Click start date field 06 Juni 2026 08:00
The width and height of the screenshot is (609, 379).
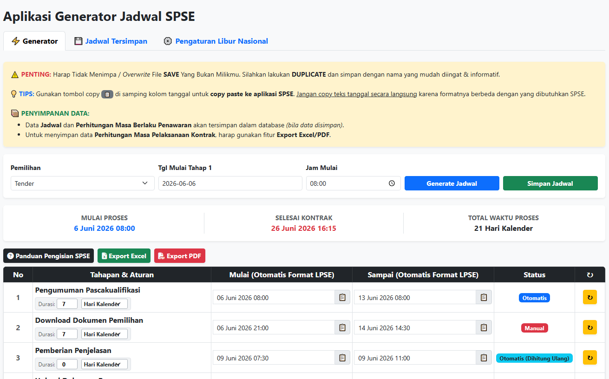[274, 297]
